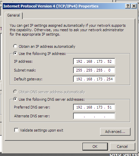Close the TCP/IPv4 Properties dialog
The image size is (139, 156).
[134, 6]
